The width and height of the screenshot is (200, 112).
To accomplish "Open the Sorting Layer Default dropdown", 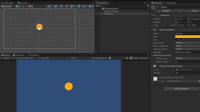I will [x=187, y=58].
